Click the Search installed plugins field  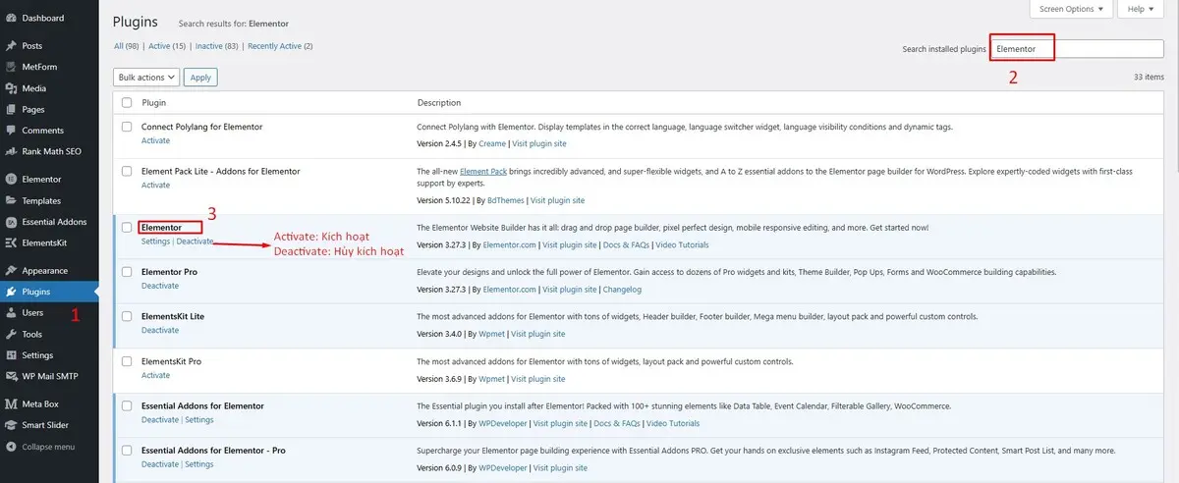click(x=1077, y=48)
